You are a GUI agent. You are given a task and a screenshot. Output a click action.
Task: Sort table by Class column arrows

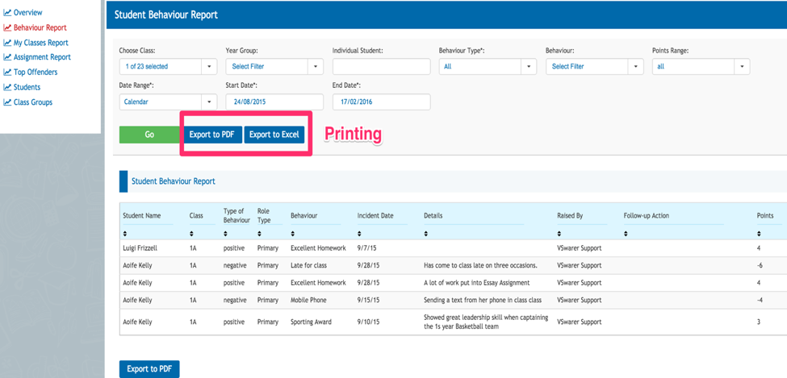click(192, 234)
